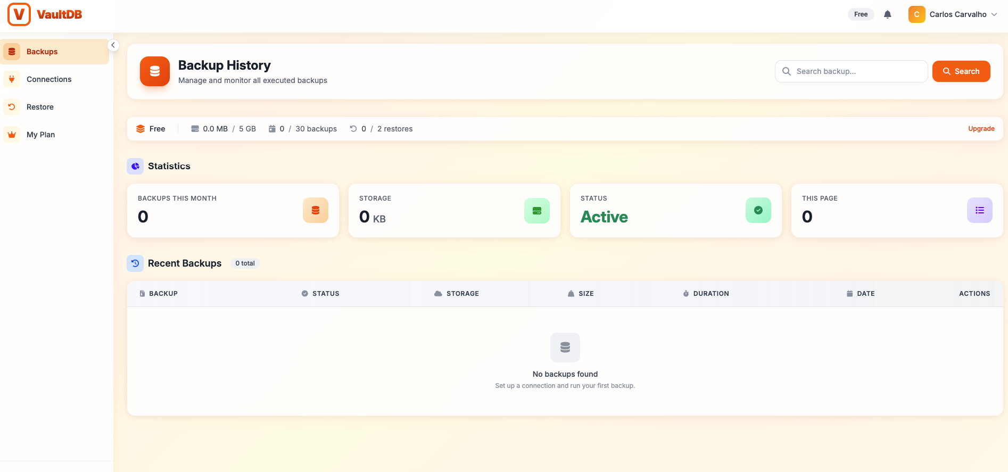Click the Free badge in header
The image size is (1008, 472).
(861, 14)
